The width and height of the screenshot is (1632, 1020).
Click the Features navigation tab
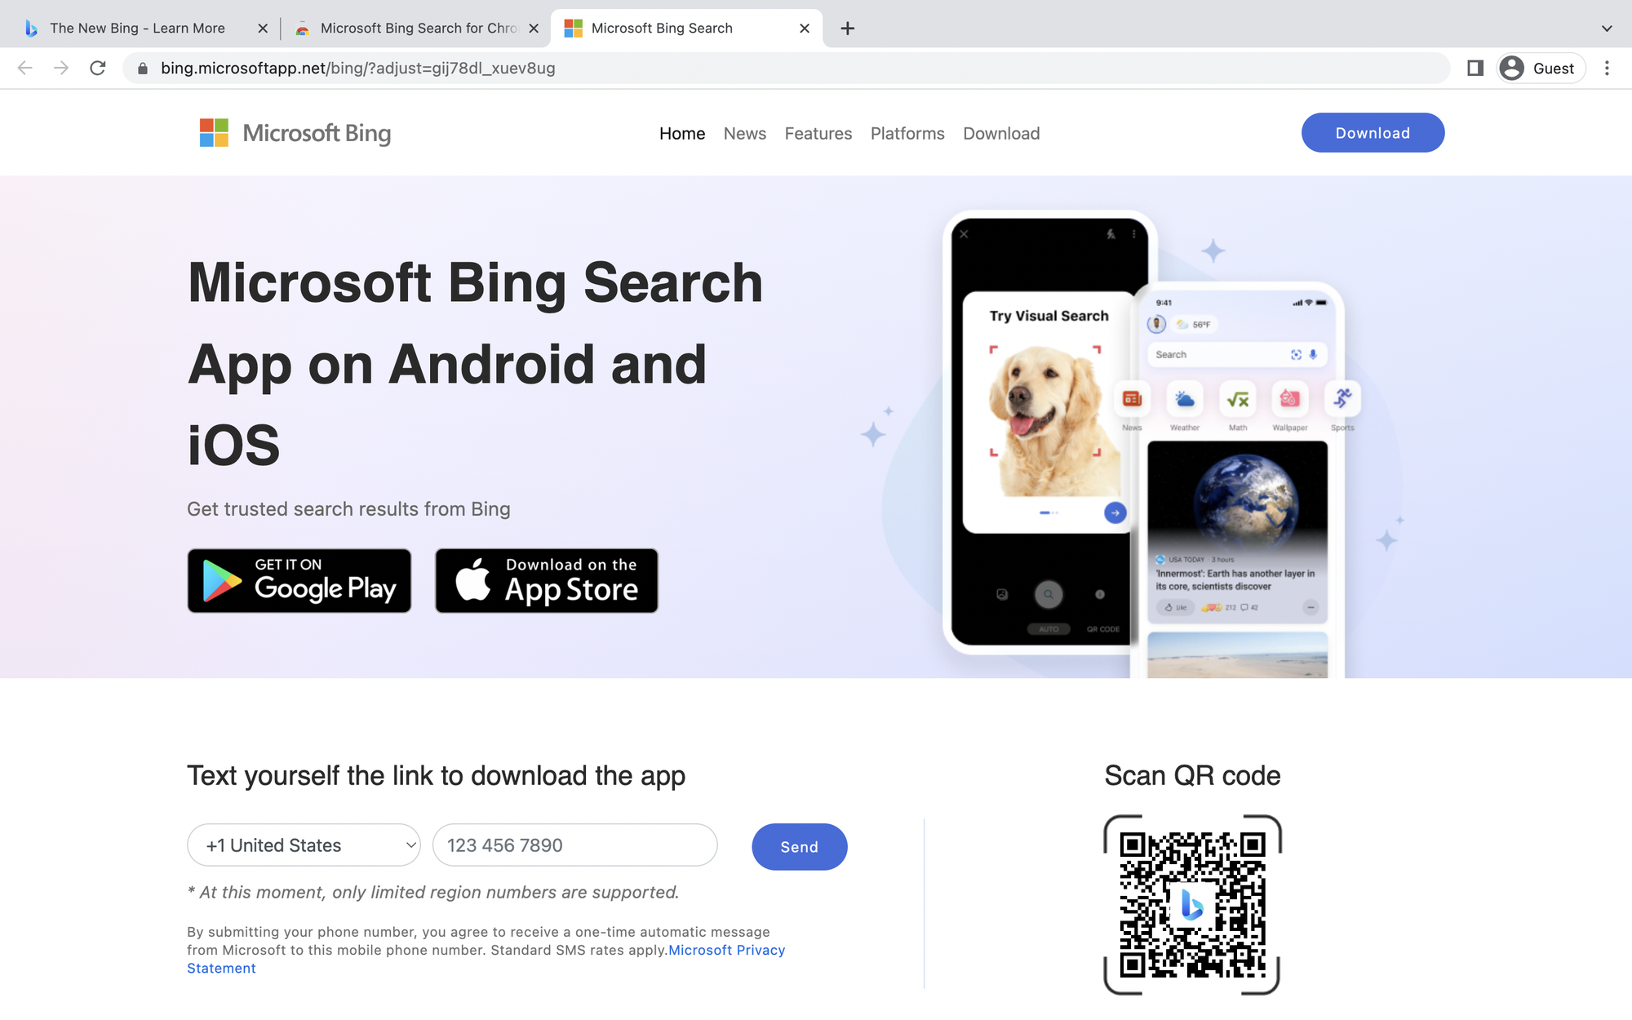point(818,133)
